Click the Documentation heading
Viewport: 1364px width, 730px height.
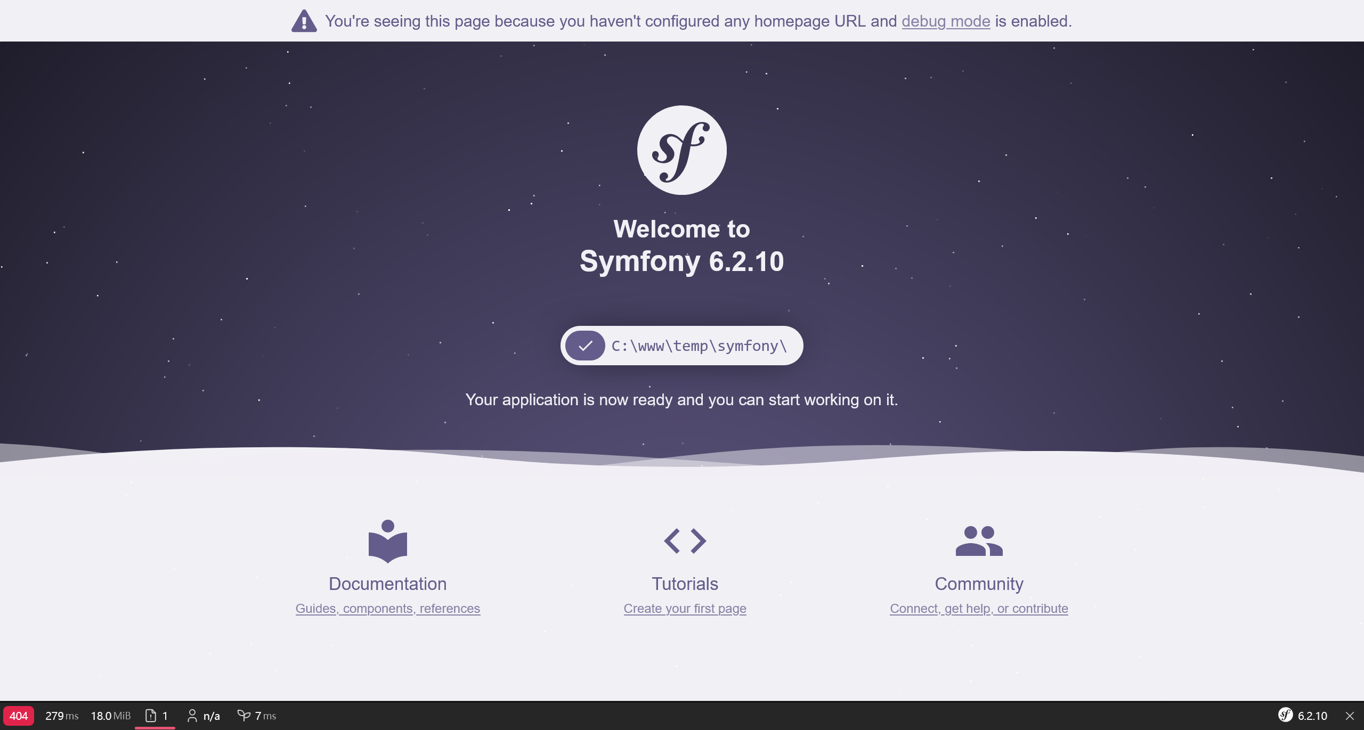pyautogui.click(x=388, y=584)
